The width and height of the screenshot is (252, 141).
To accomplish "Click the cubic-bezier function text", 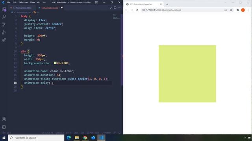I will (x=78, y=79).
